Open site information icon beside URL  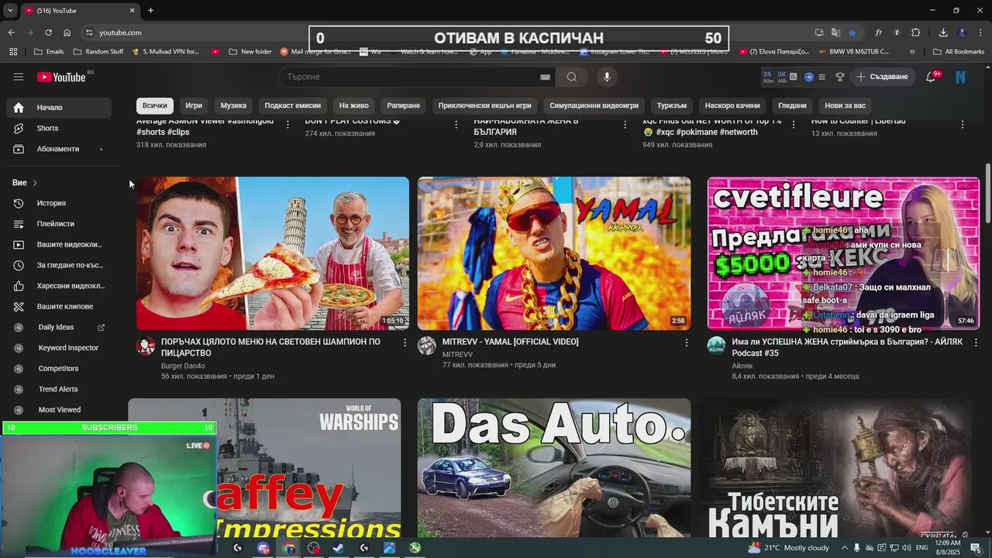pyautogui.click(x=89, y=33)
